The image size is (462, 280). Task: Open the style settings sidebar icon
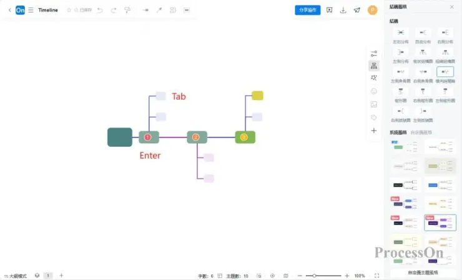click(374, 54)
